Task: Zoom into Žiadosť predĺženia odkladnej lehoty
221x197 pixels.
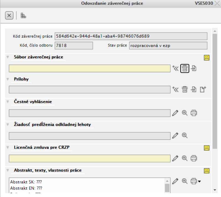Action: point(185,136)
